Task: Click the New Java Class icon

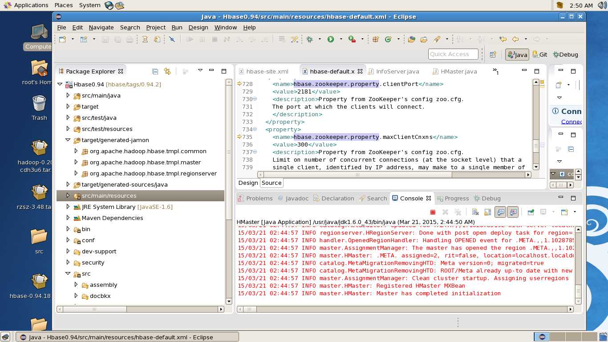Action: point(388,39)
